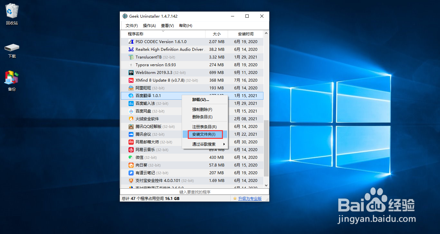The image size is (440, 234).
Task: Click the 6月 30, 2020 date cell
Action: click(x=245, y=142)
